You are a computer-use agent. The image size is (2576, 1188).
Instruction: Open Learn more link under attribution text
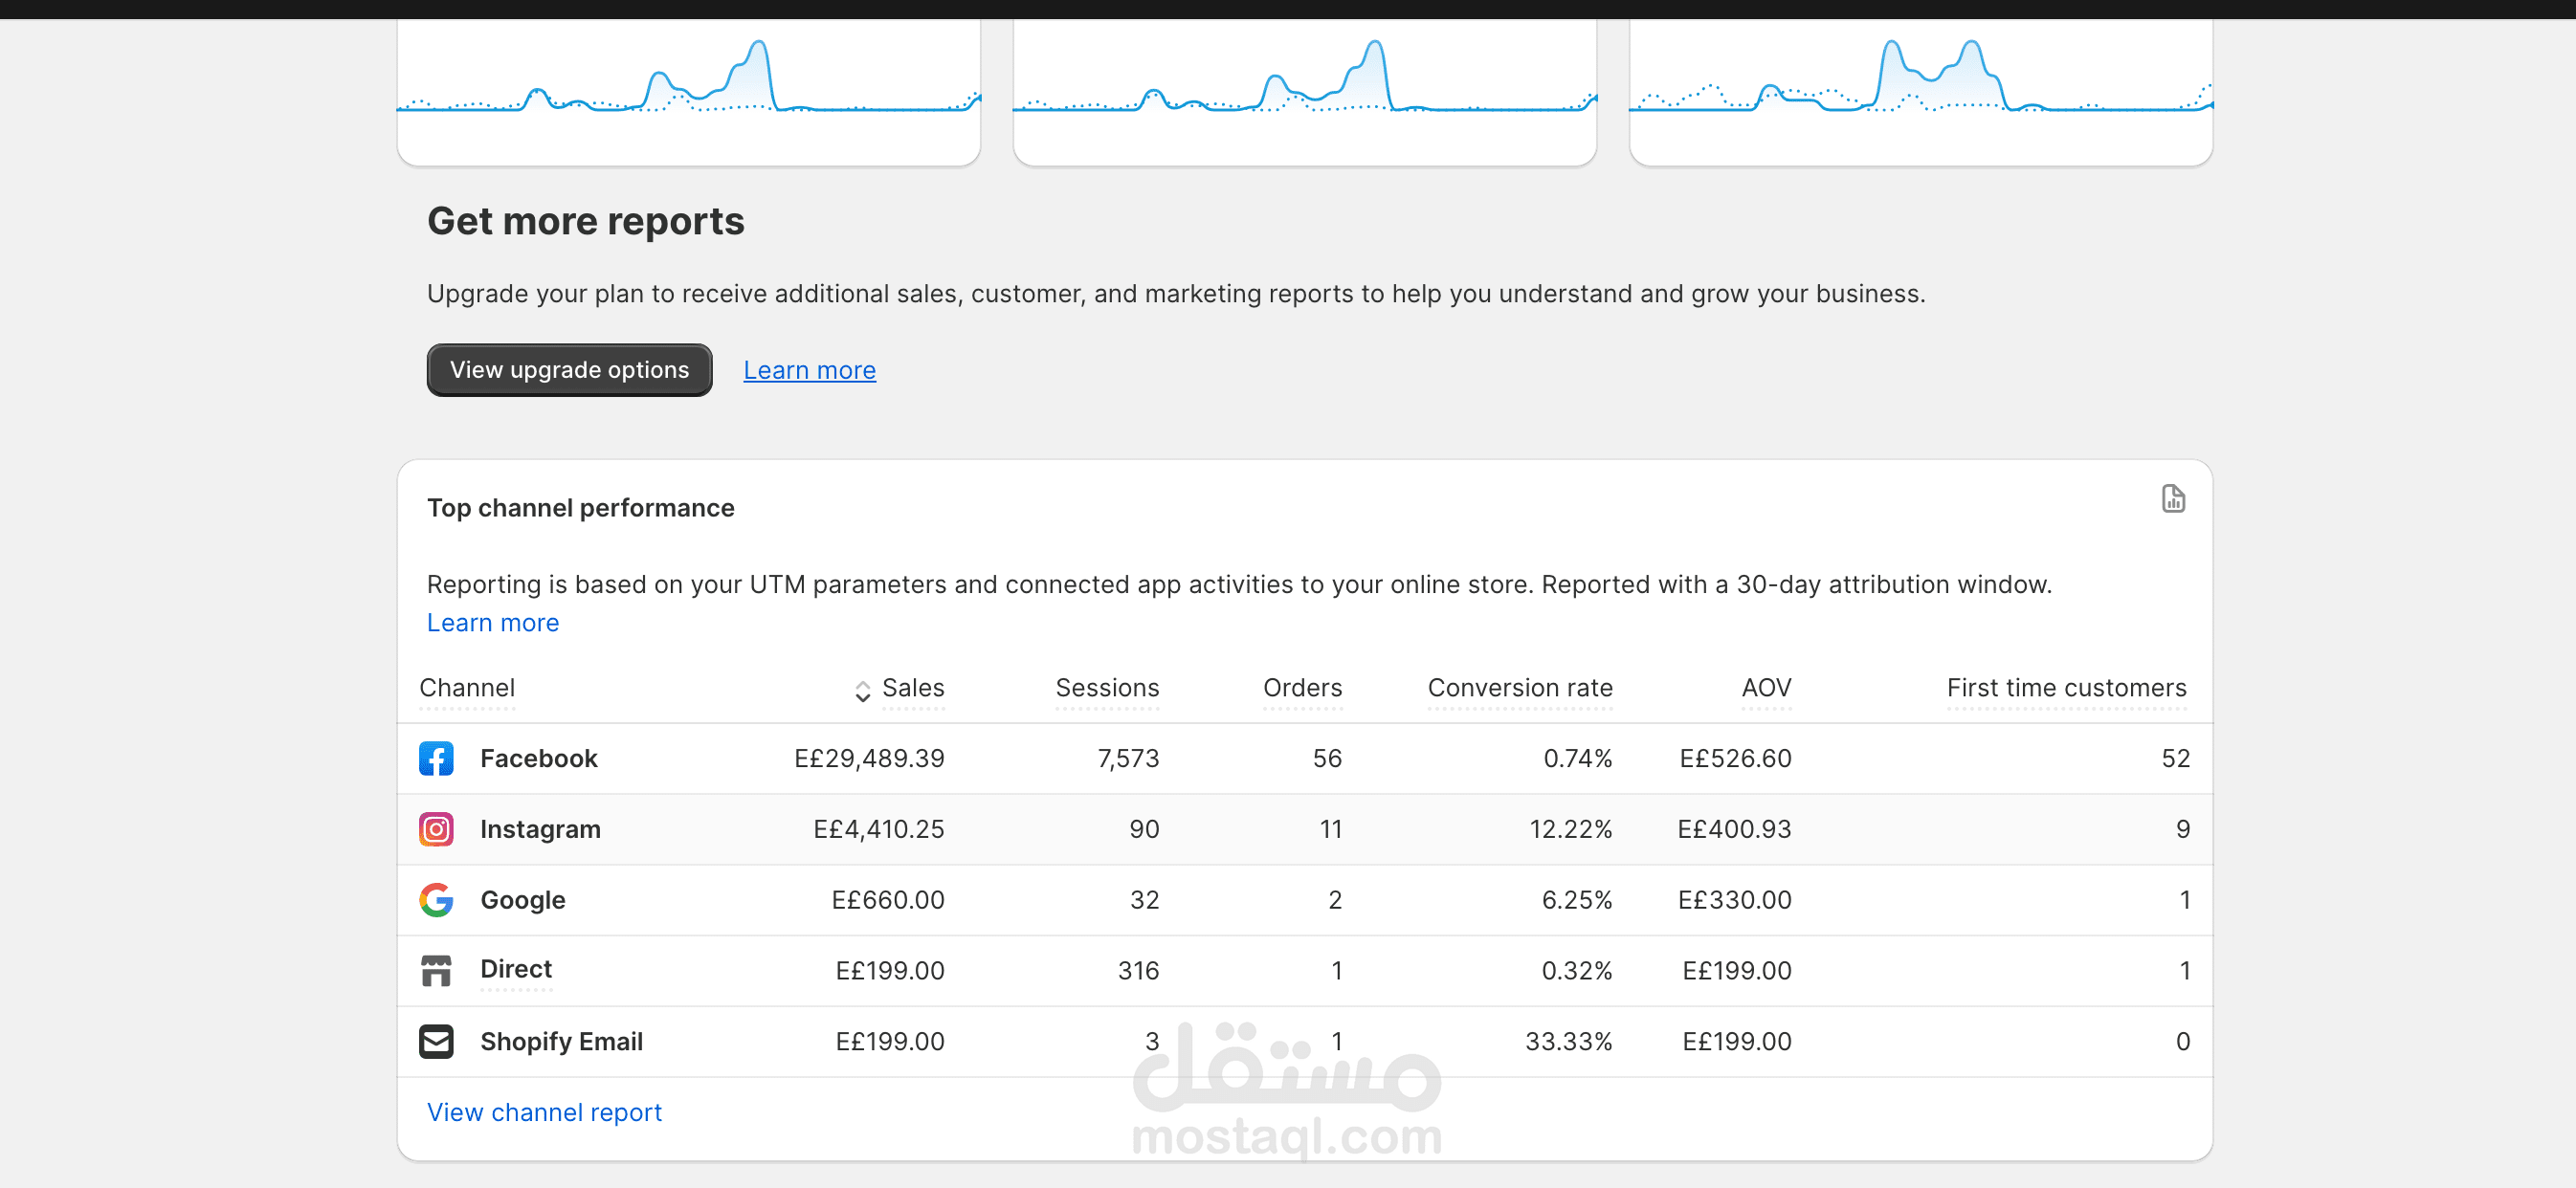point(492,623)
